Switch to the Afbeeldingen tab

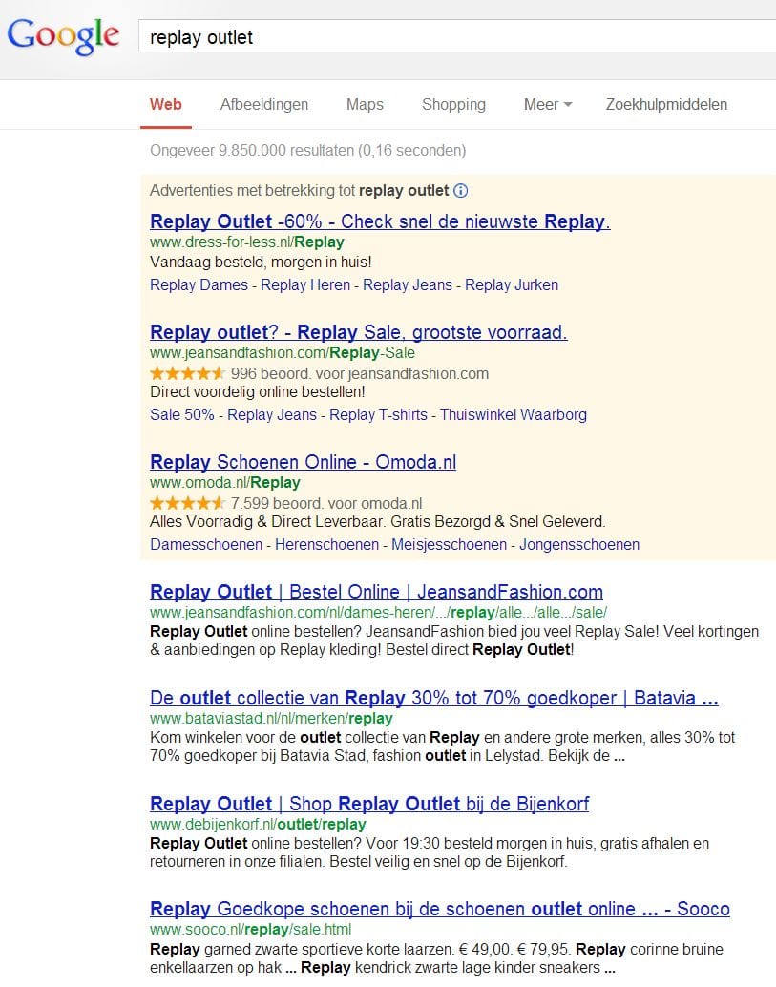point(264,104)
